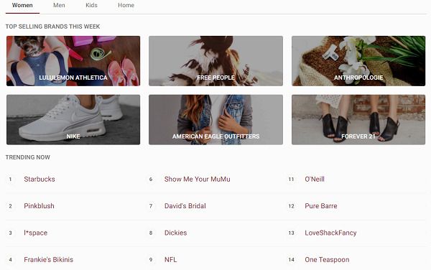Image resolution: width=431 pixels, height=270 pixels.
Task: Open the Anthropologie brand card
Action: (x=358, y=61)
